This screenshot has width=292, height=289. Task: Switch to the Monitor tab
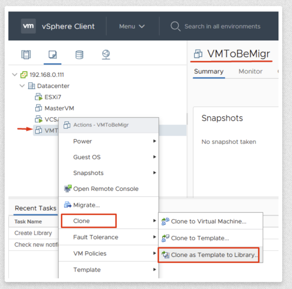[x=250, y=71]
